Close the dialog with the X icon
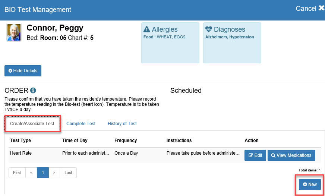 (x=321, y=8)
